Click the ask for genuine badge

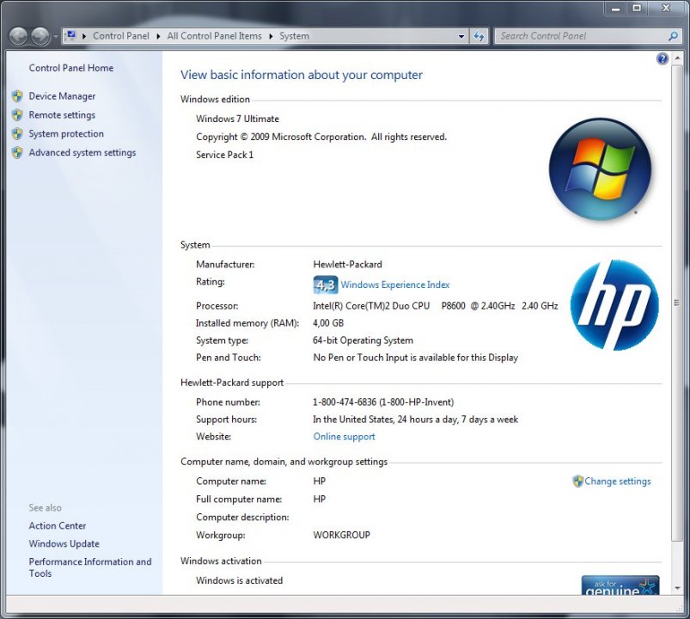[620, 585]
